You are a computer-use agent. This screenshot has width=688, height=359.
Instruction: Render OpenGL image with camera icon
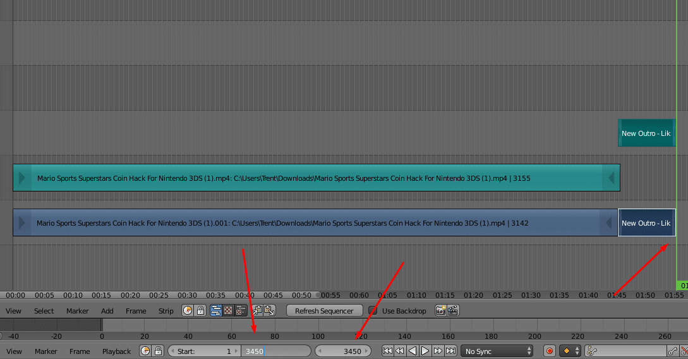(440, 311)
